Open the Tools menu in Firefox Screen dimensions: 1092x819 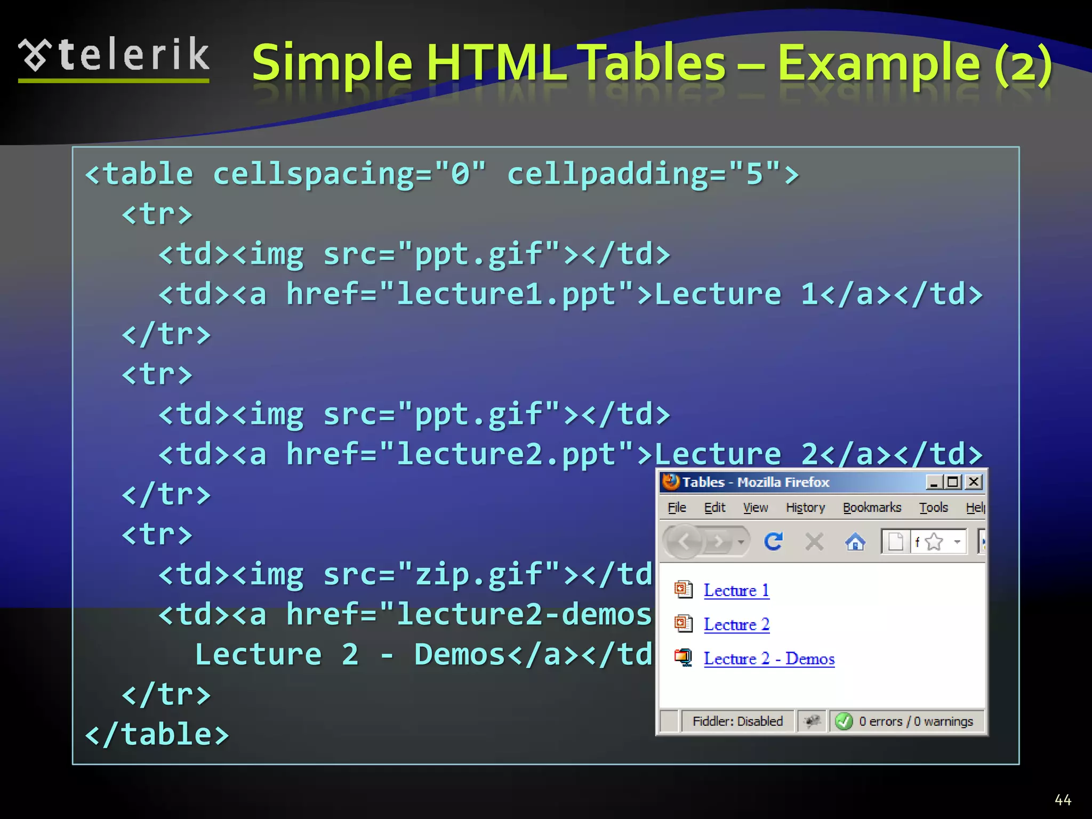pyautogui.click(x=933, y=508)
